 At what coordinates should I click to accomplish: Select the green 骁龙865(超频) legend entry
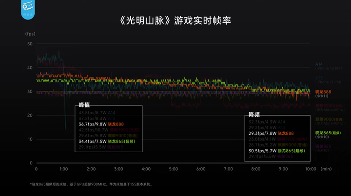(328, 133)
